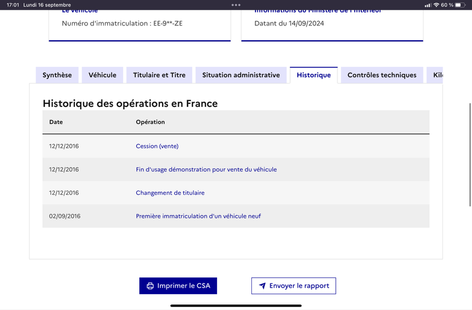472x310 pixels.
Task: Tap the battery status icon
Action: 460,5
